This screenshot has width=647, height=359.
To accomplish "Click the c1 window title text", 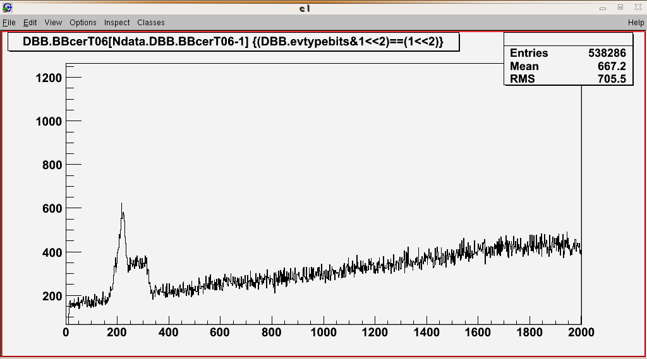I will [x=305, y=8].
